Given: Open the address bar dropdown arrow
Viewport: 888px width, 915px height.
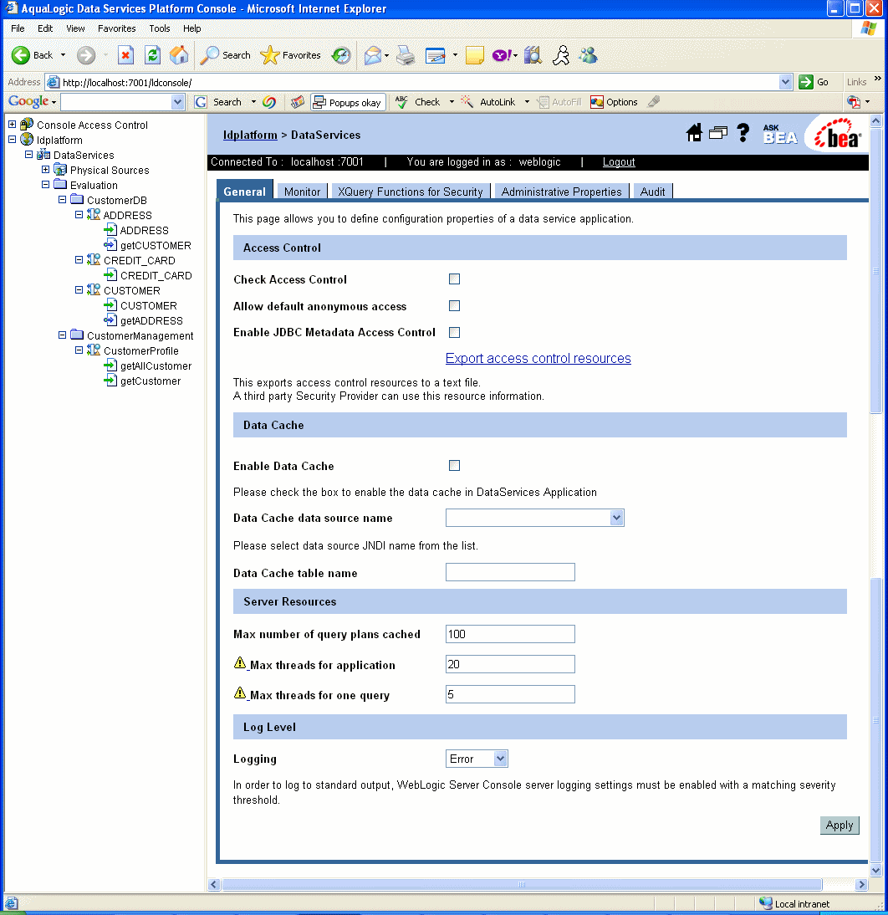Looking at the screenshot, I should (785, 82).
